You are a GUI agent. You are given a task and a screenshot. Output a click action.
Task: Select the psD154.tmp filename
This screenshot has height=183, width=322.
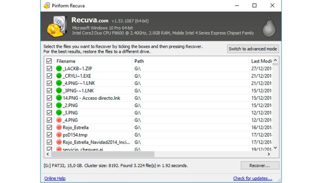point(75,135)
